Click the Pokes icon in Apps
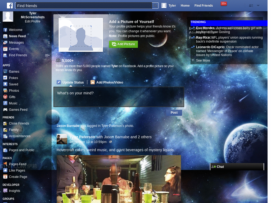The image size is (271, 203). click(5, 78)
